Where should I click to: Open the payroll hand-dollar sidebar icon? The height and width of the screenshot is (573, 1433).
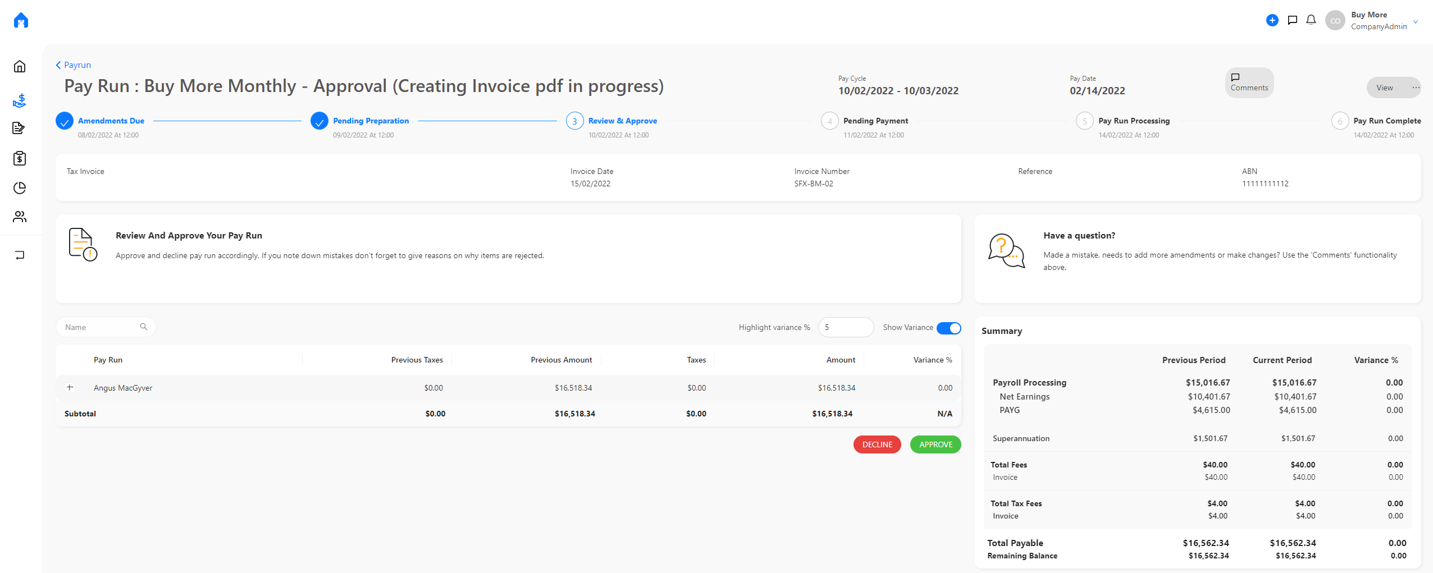20,100
